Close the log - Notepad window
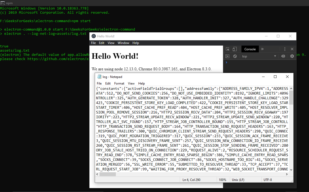The image size is (309, 192). [287, 77]
